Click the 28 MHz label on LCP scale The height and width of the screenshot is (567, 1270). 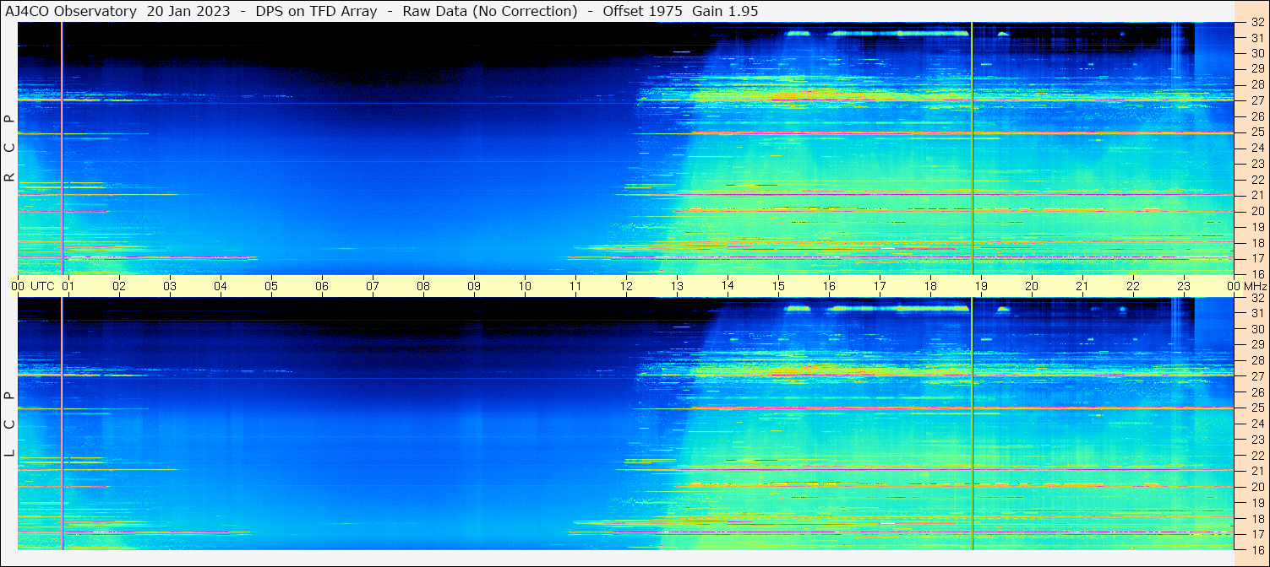[1257, 360]
